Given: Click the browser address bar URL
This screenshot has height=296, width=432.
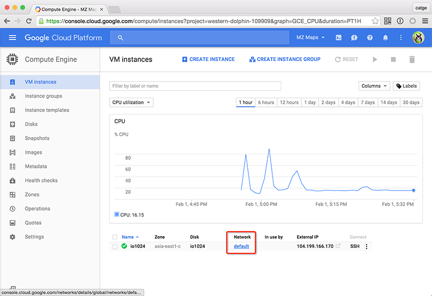Looking at the screenshot, I should click(204, 21).
